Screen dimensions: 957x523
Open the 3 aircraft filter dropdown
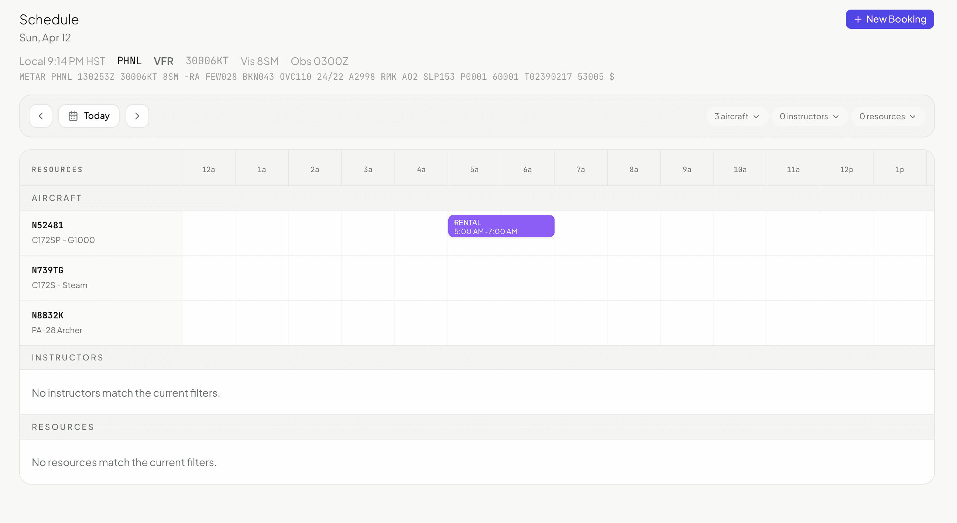click(x=736, y=116)
